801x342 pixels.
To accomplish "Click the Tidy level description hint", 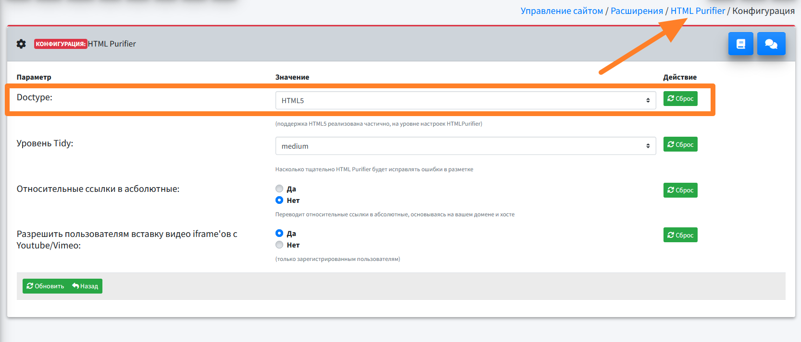I will 374,169.
